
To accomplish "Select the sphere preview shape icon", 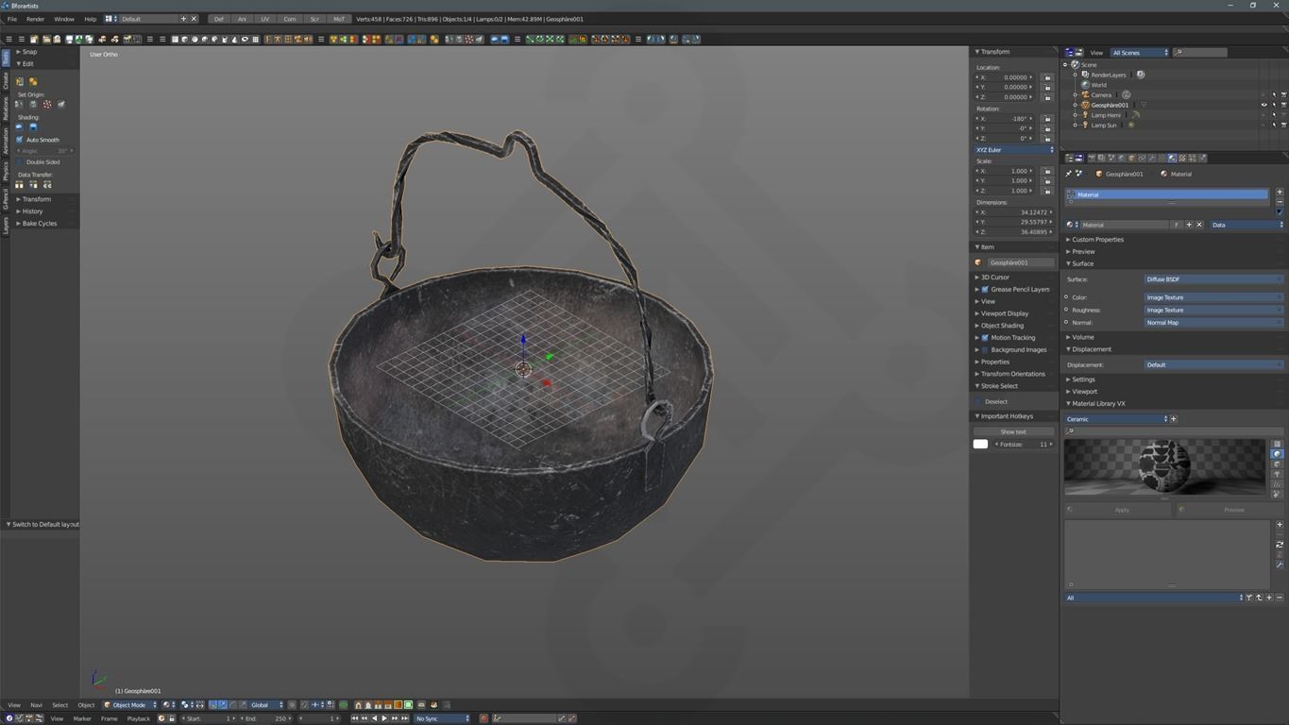I will pos(1278,454).
